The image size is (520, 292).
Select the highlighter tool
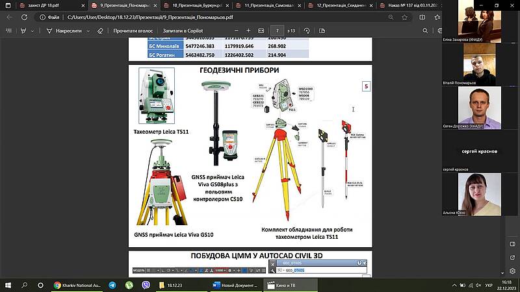[x=23, y=30]
